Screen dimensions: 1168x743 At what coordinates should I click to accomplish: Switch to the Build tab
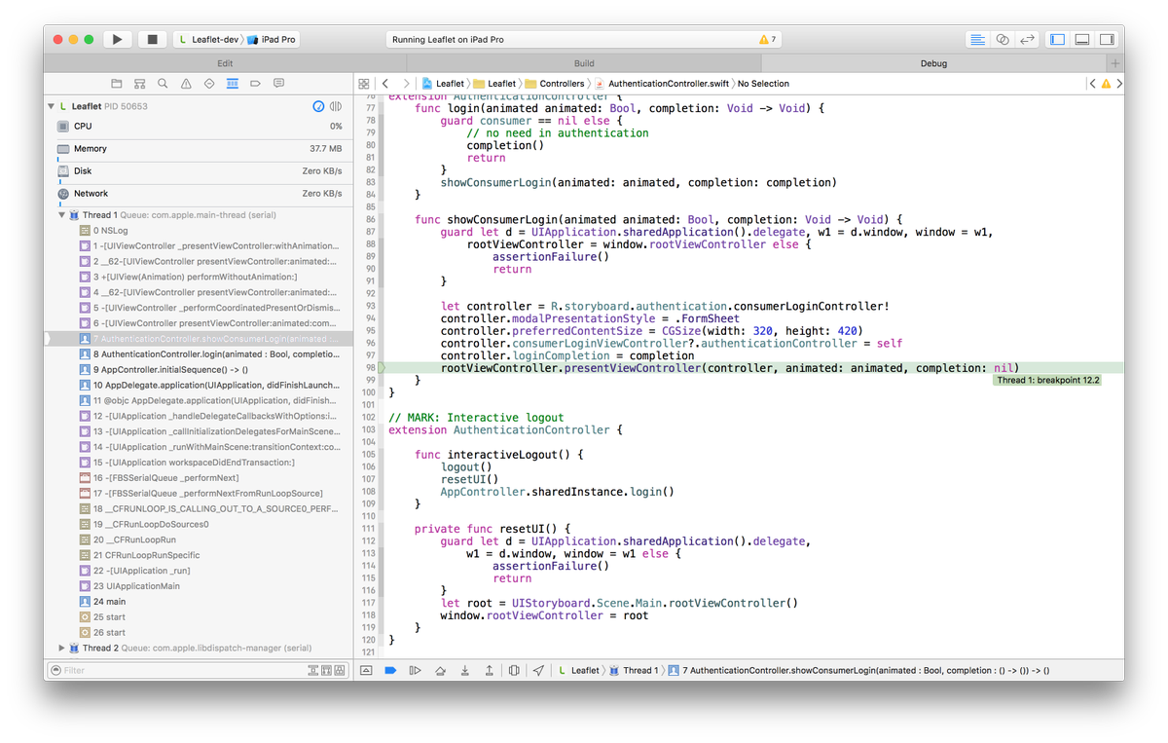click(x=584, y=63)
